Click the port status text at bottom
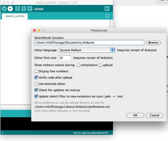 click(91, 133)
